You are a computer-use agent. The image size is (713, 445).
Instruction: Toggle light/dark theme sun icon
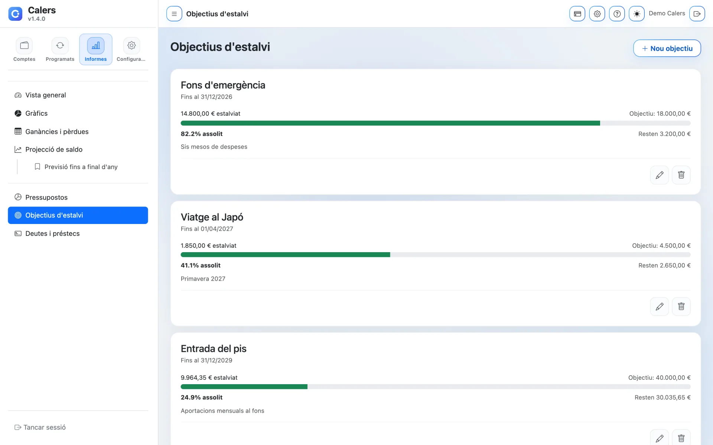pyautogui.click(x=637, y=14)
